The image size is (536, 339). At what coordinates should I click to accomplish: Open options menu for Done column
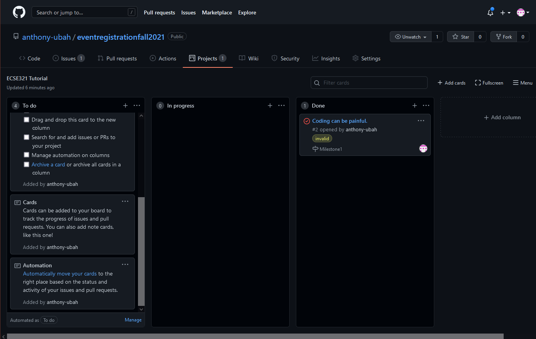(x=426, y=106)
